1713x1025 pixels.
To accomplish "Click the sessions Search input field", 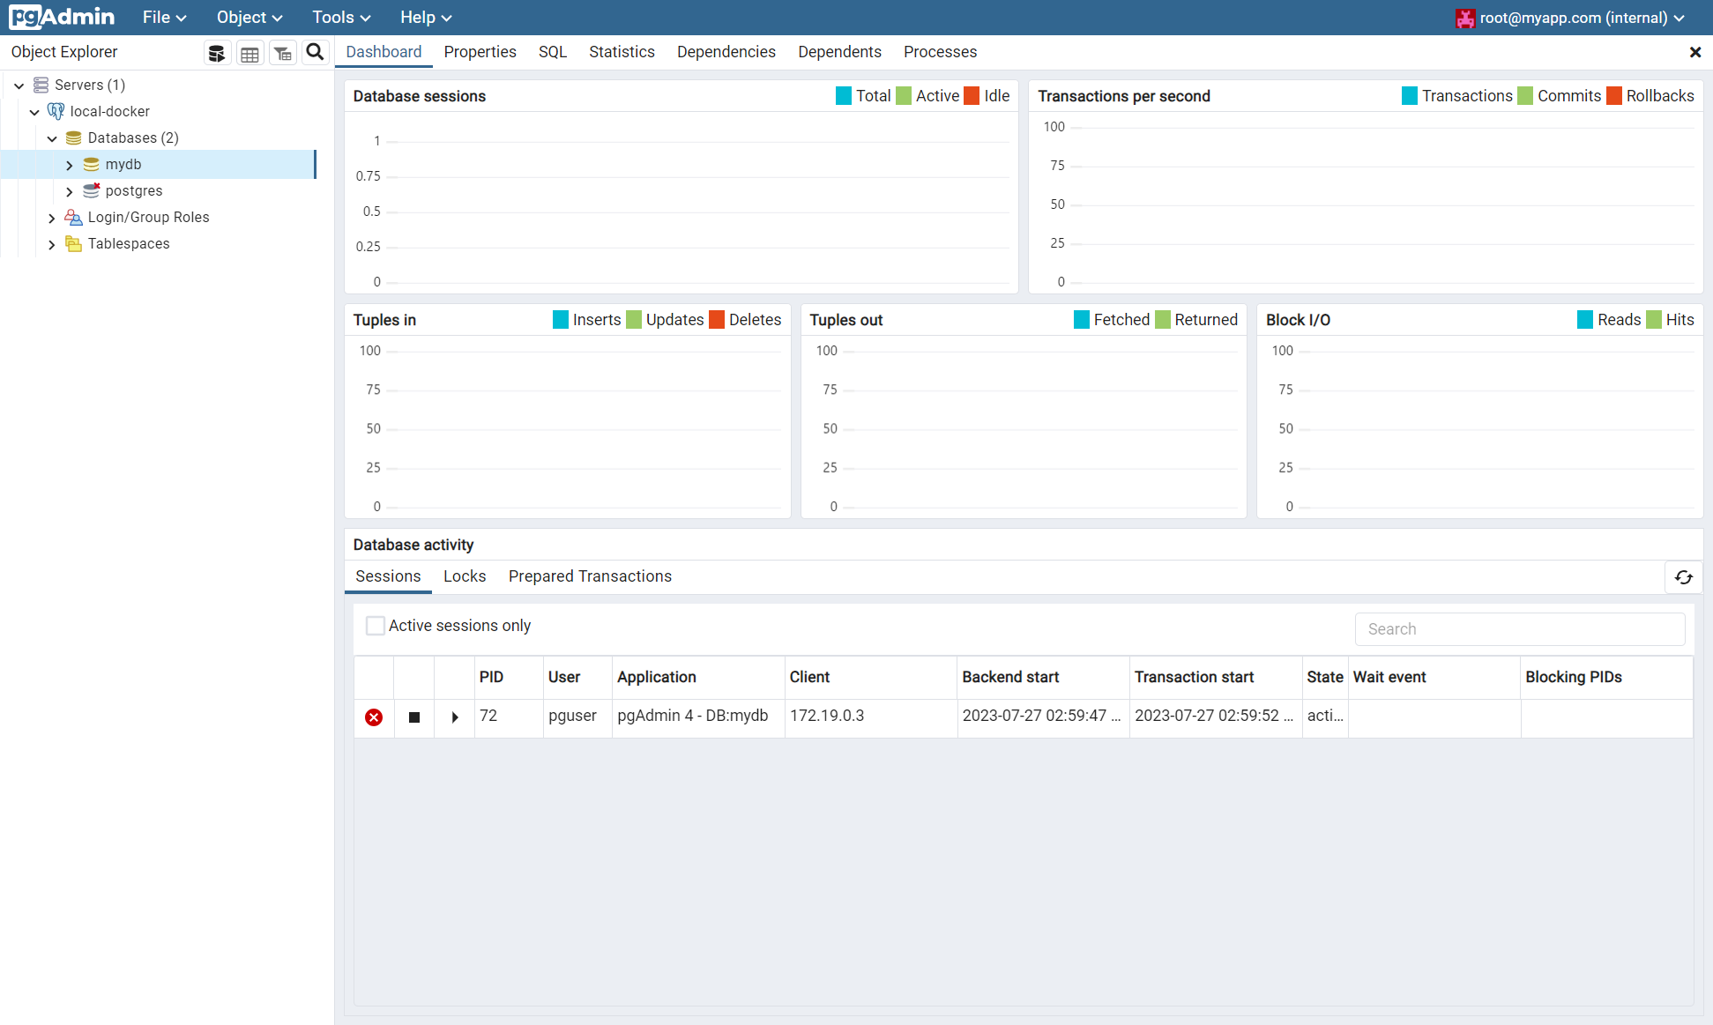I will (1519, 629).
